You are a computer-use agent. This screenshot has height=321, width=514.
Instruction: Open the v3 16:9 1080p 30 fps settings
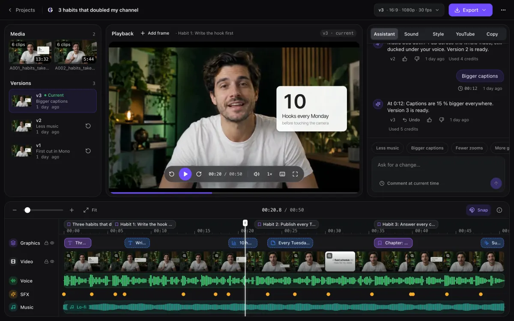tap(409, 10)
